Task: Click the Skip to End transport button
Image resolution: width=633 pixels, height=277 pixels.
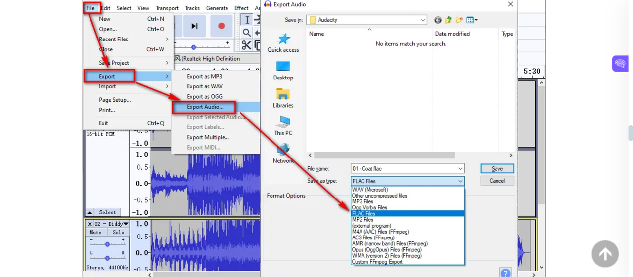Action: (194, 26)
